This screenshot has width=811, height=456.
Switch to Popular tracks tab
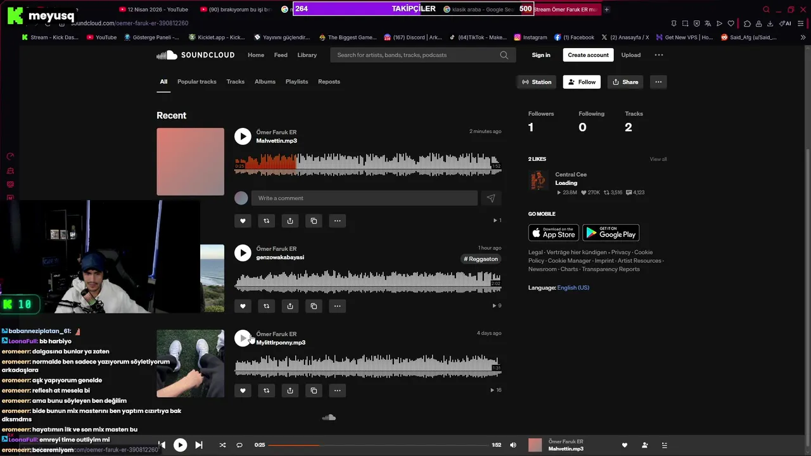click(x=197, y=82)
